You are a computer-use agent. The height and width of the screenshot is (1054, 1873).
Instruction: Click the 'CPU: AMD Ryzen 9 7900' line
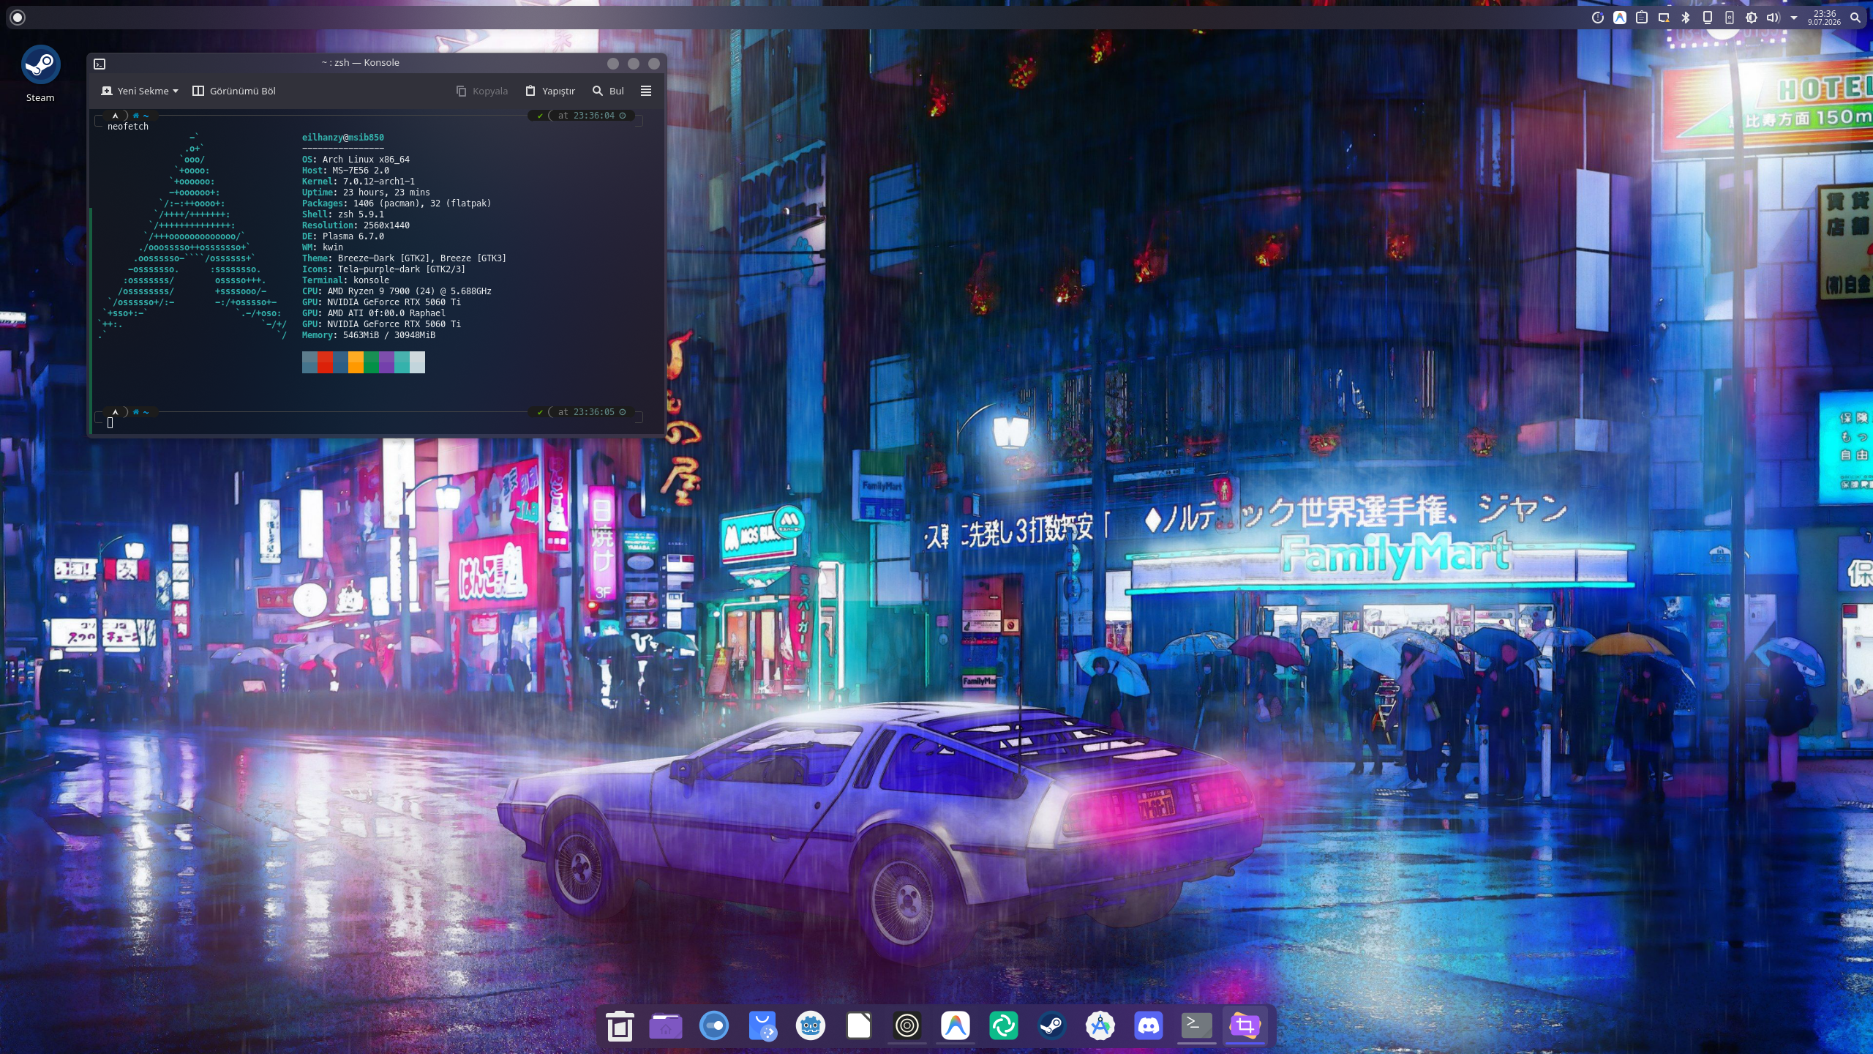click(397, 291)
